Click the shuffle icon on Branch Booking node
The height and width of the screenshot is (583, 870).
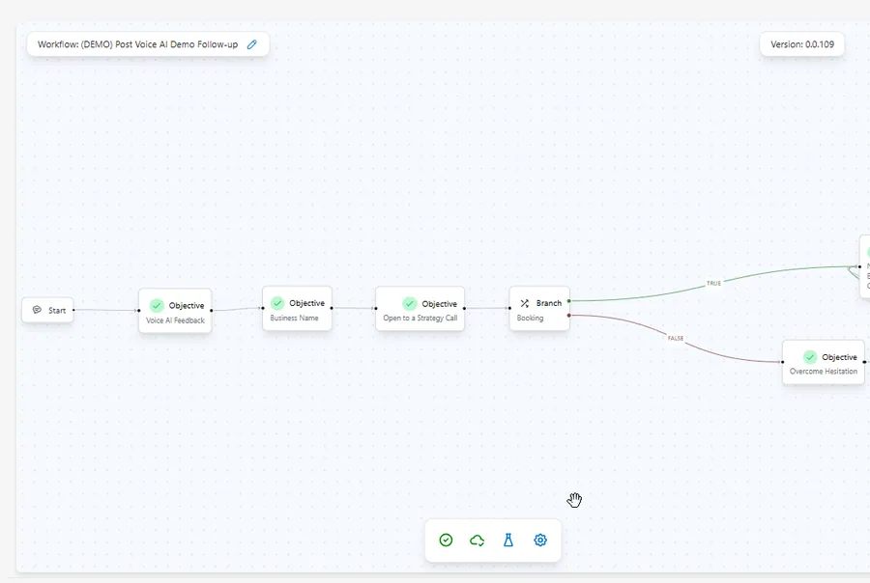click(x=524, y=303)
